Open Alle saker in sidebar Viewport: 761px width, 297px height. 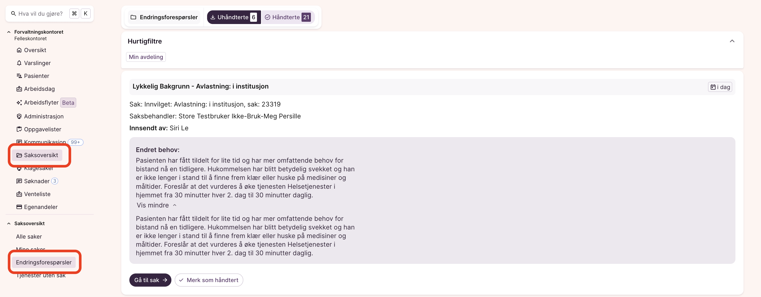29,237
